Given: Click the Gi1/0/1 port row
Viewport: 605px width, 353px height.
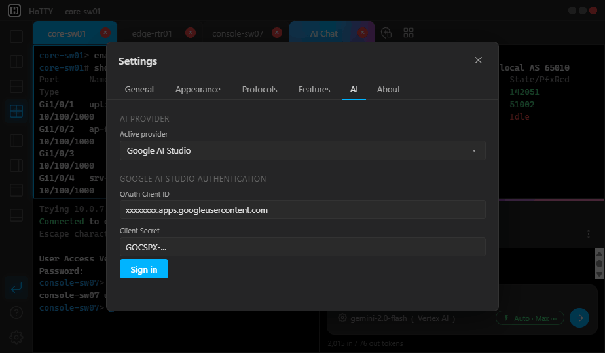Looking at the screenshot, I should click(72, 105).
